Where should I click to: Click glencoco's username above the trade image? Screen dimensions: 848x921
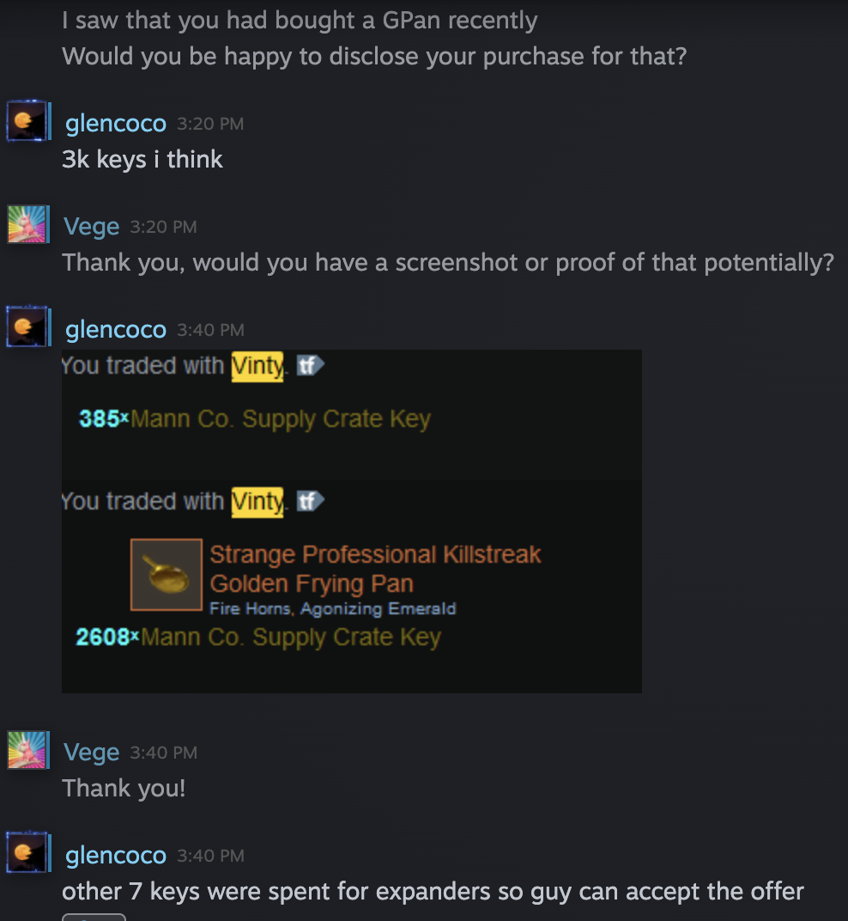pyautogui.click(x=116, y=330)
